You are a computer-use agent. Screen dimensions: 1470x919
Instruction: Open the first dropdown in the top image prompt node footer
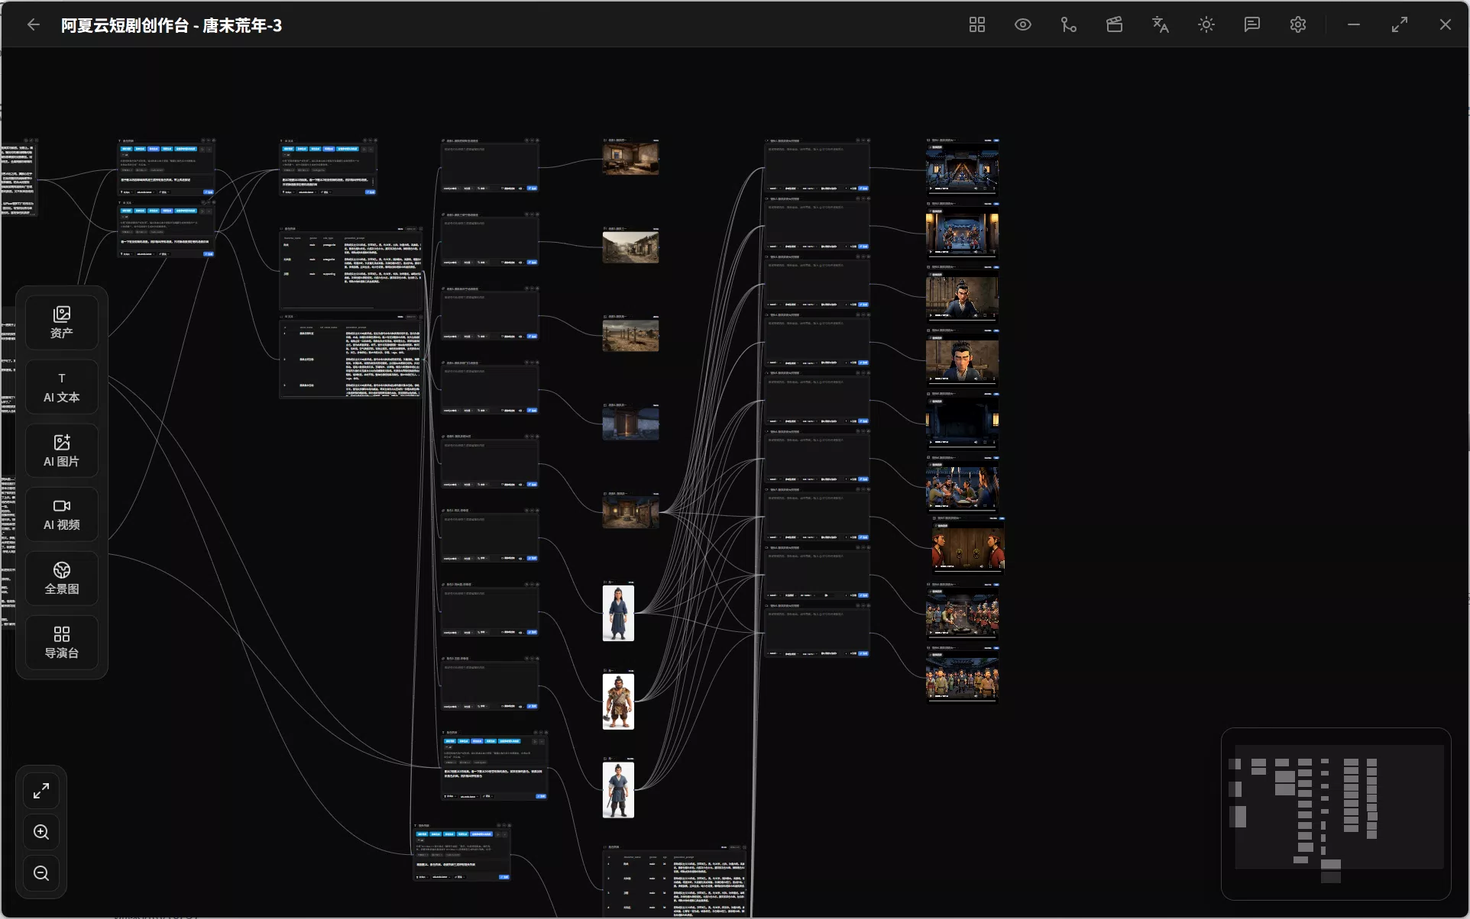450,188
